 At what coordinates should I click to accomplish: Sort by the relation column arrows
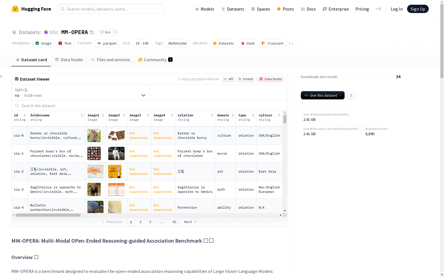[x=212, y=115]
